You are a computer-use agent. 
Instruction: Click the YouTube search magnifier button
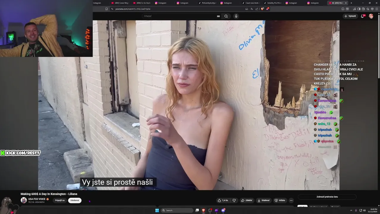tap(226, 16)
